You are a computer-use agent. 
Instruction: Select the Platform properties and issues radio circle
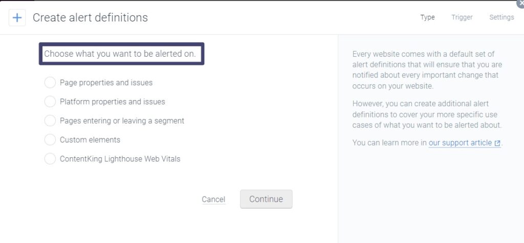pos(50,102)
